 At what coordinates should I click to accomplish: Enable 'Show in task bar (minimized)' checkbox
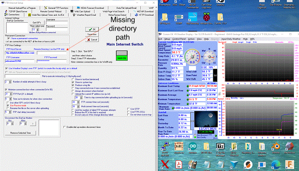click(73, 79)
